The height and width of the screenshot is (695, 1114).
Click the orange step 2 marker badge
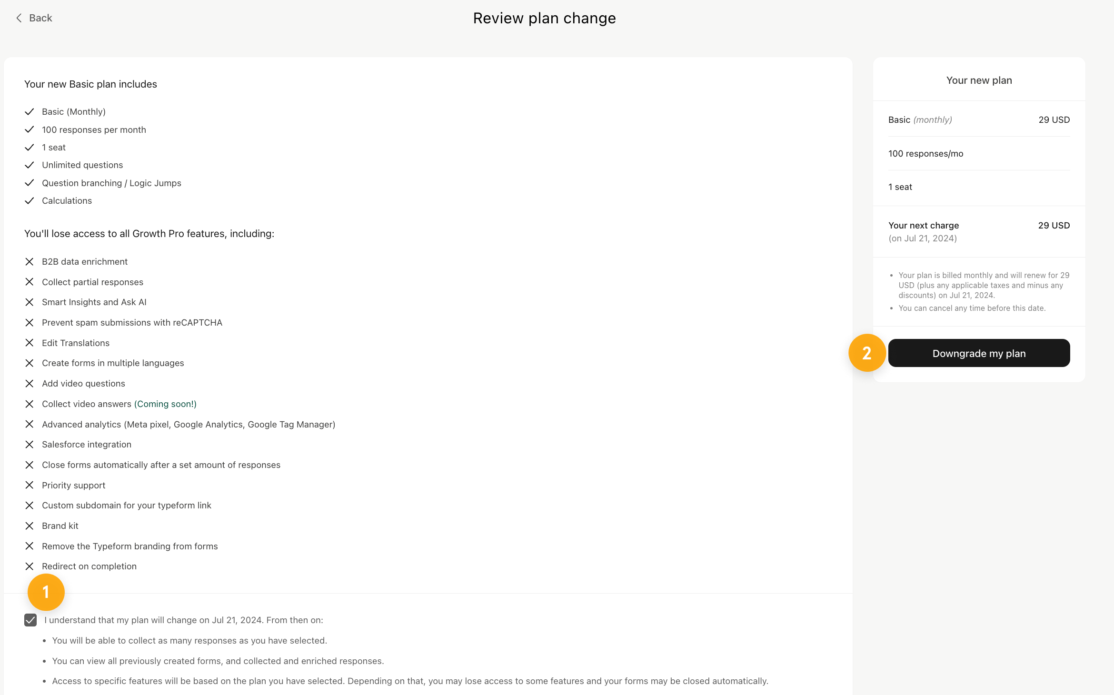tap(867, 353)
